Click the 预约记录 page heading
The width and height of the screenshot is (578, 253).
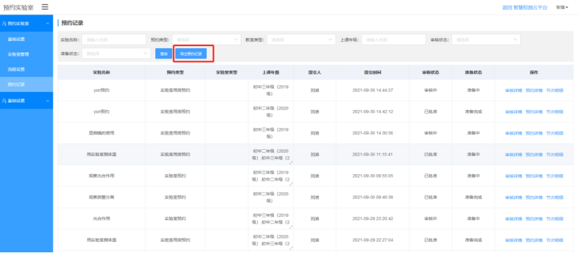pos(72,23)
